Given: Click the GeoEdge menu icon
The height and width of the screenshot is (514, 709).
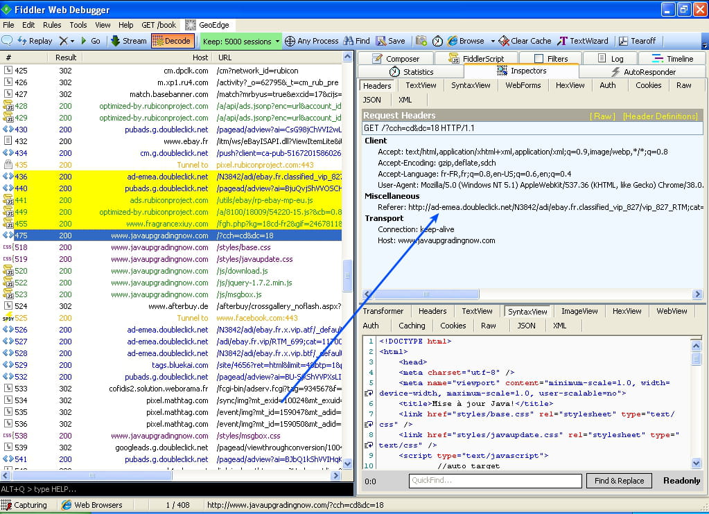Looking at the screenshot, I should tap(191, 25).
